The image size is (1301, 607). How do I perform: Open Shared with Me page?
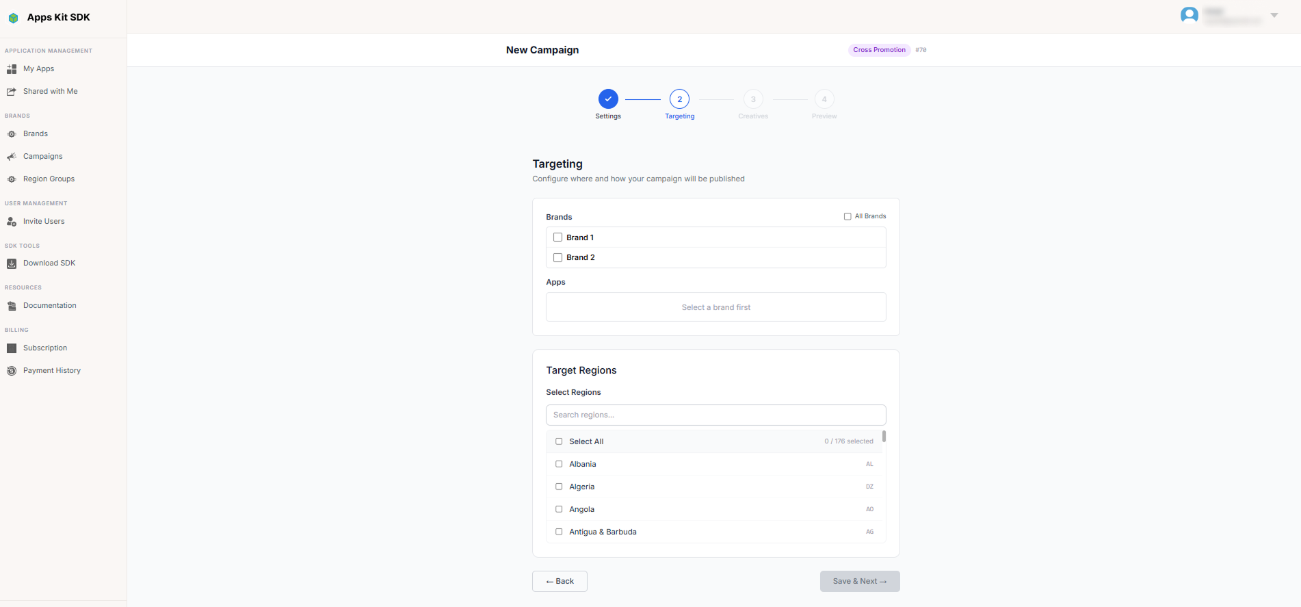point(50,92)
